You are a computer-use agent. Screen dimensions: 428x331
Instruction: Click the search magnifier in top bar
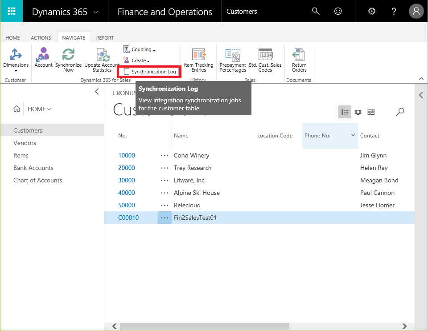[316, 11]
